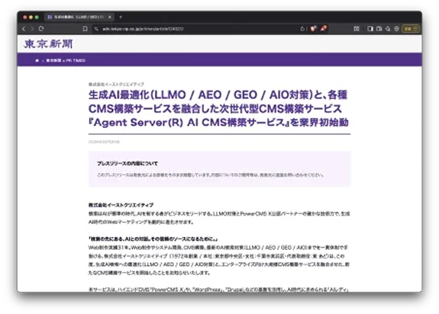Open Brave Shields lion icon
The height and width of the screenshot is (314, 439).
click(x=313, y=29)
